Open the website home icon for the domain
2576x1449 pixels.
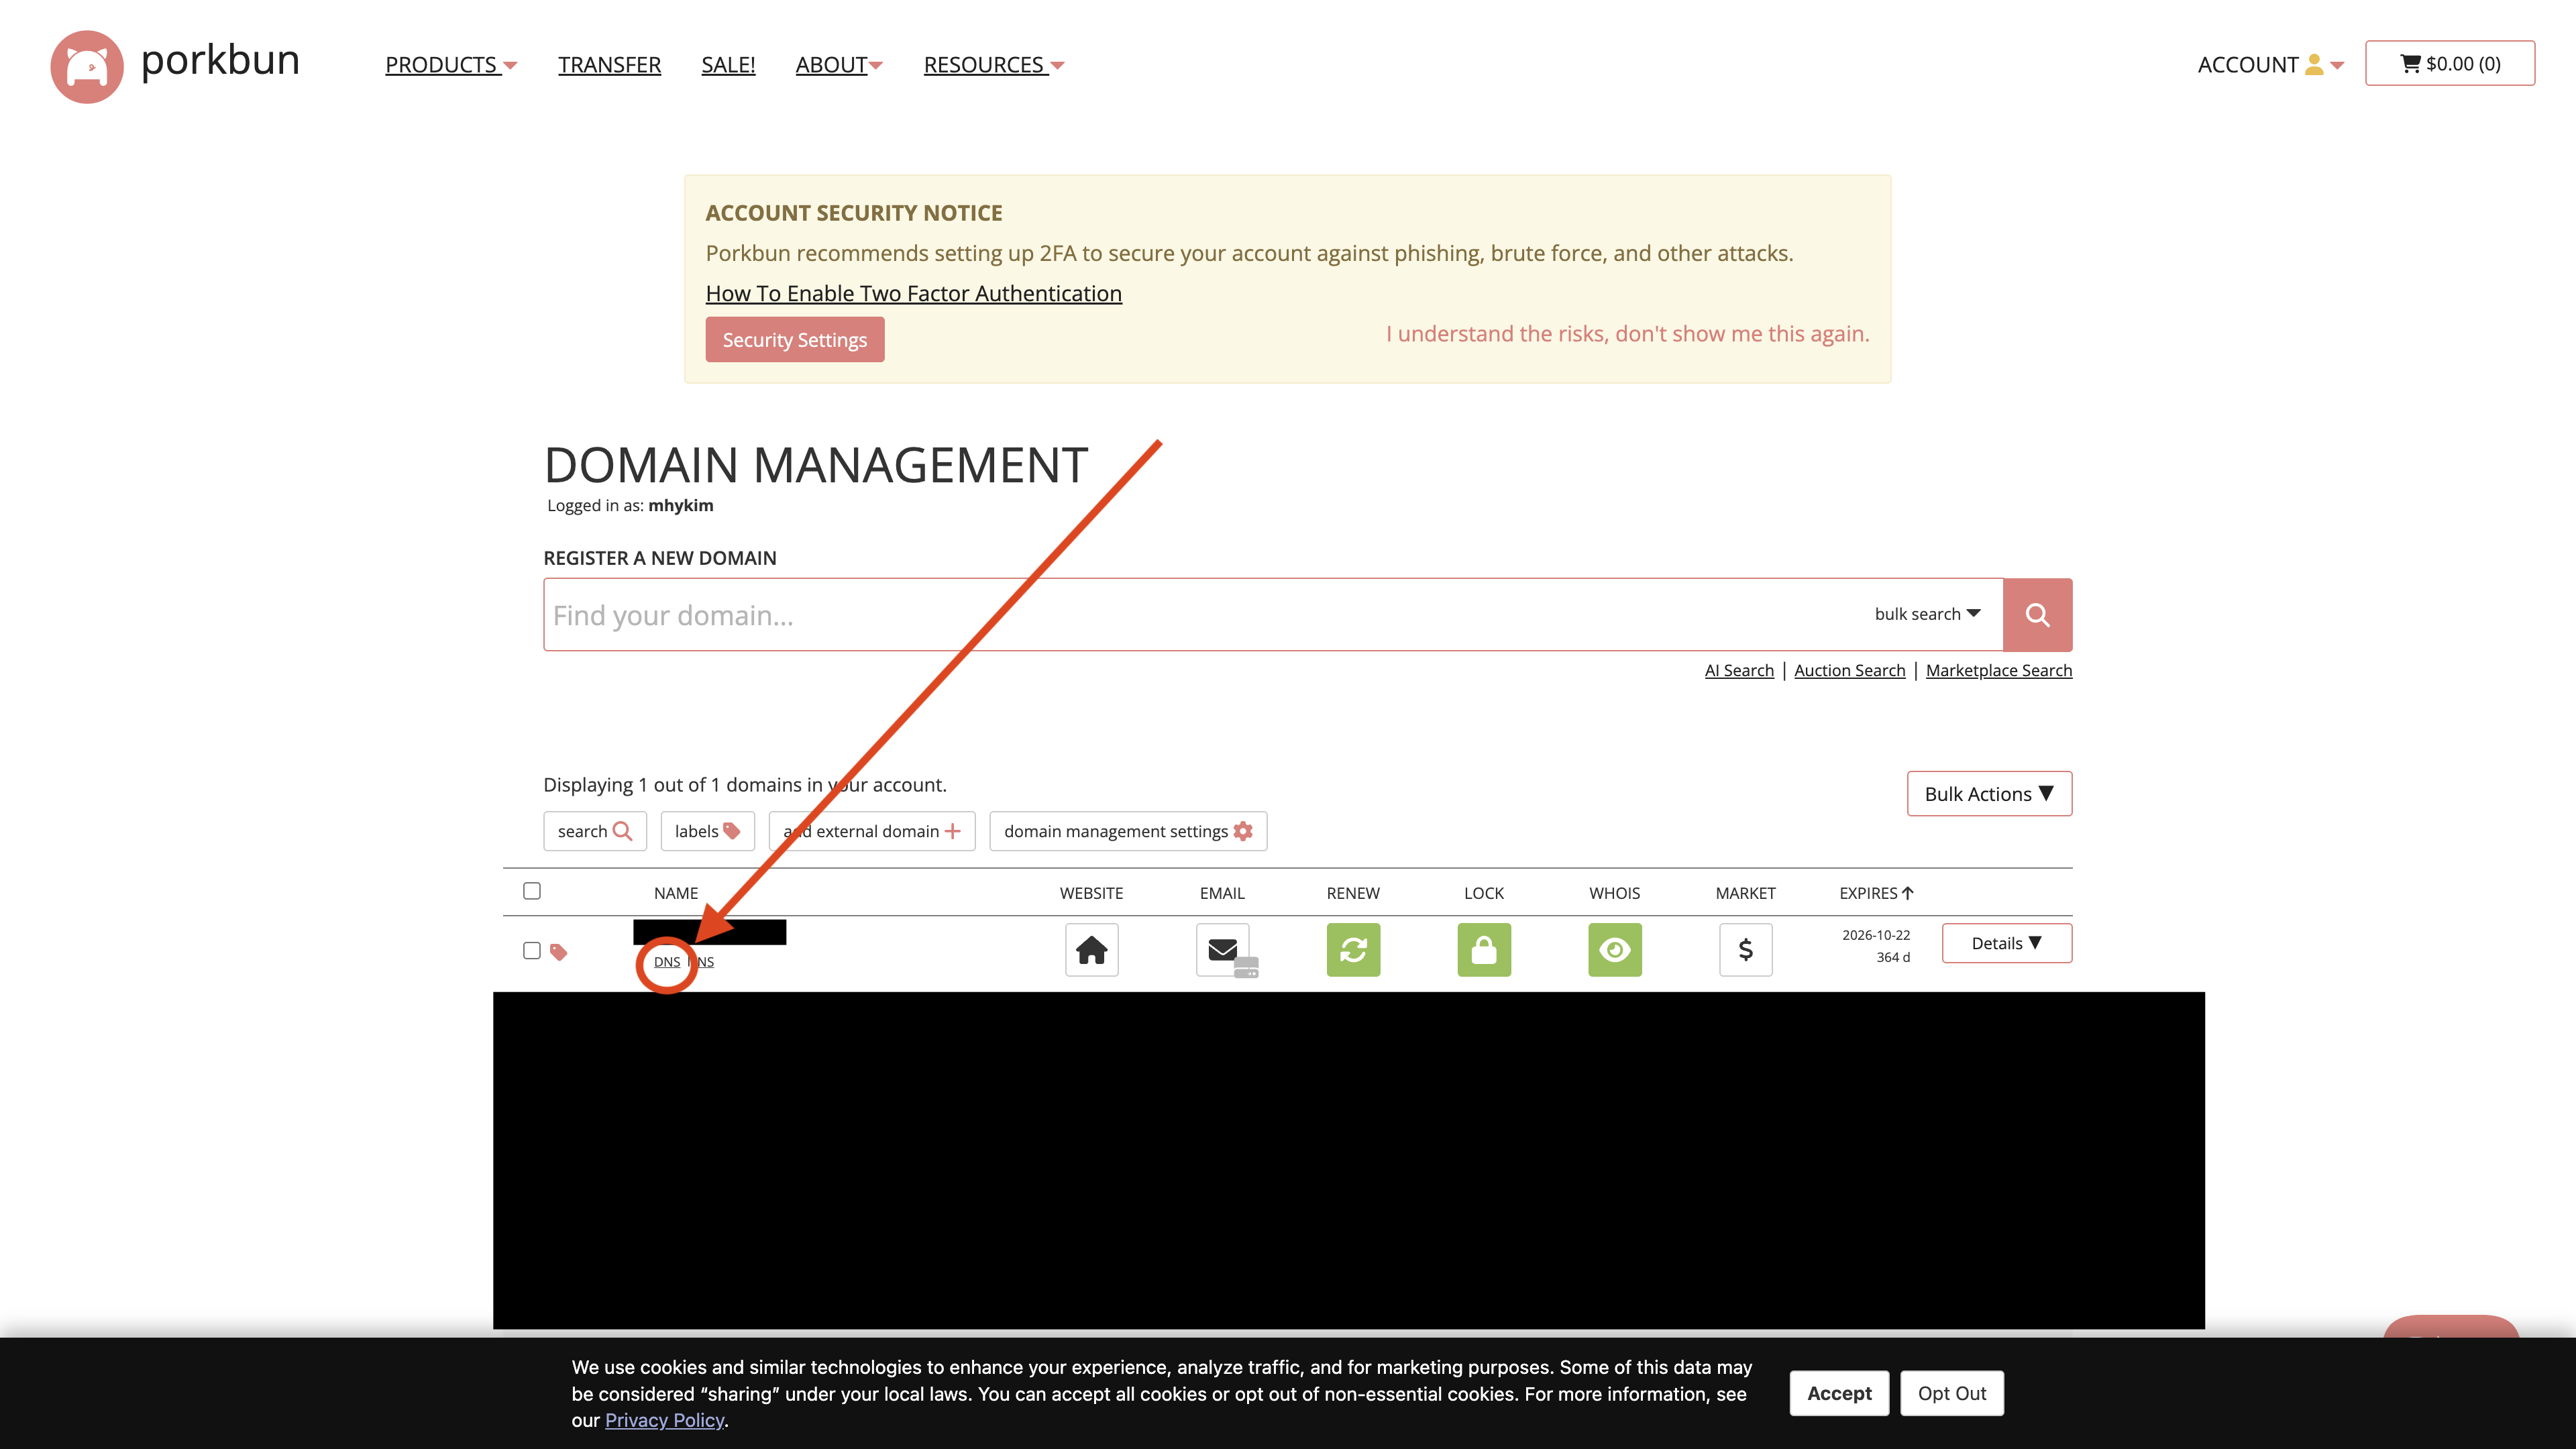(1091, 949)
